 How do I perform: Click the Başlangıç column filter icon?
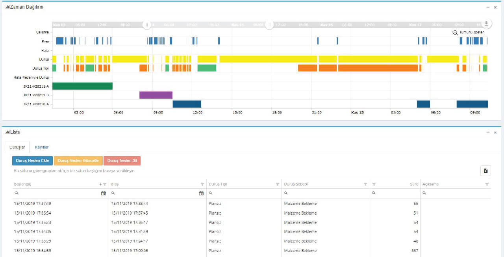click(105, 184)
